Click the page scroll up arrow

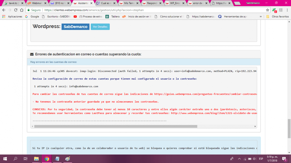289,22
